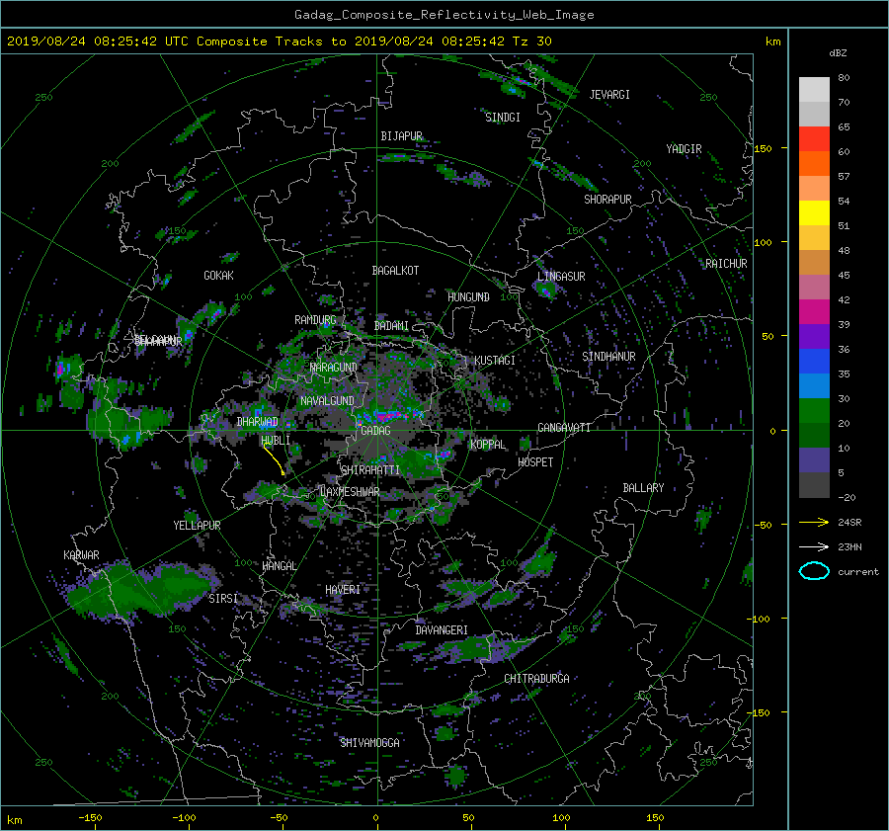
Task: Click the 'SINDHANUR' city label
Action: tap(608, 357)
